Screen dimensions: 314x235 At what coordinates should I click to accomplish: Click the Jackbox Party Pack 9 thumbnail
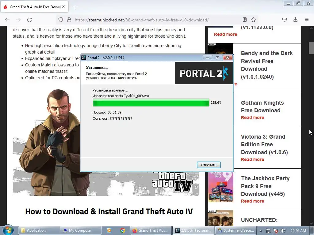pyautogui.click(x=221, y=187)
